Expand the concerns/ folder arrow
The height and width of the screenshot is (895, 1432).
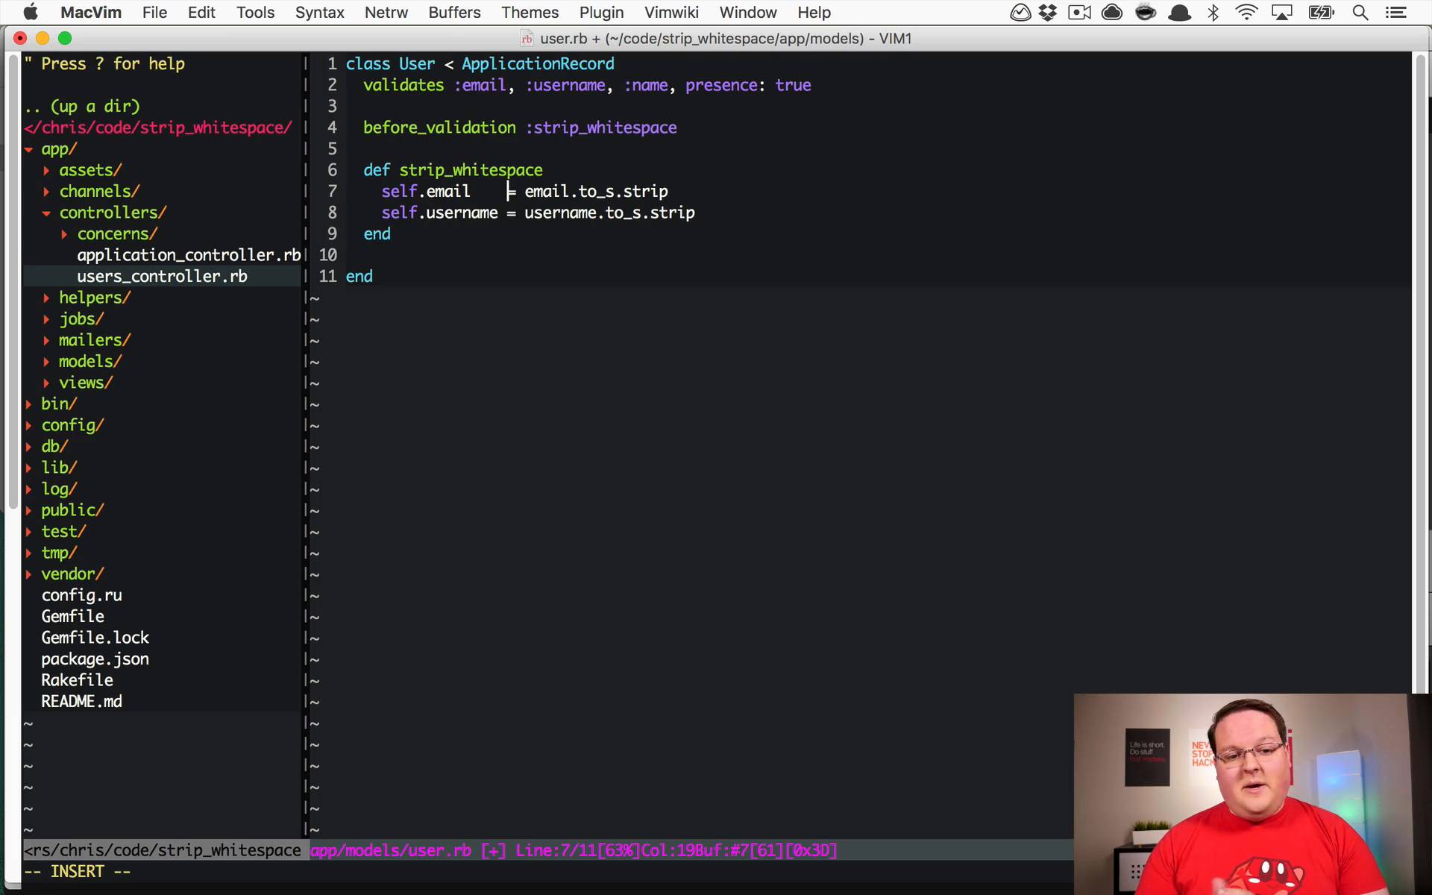(x=64, y=234)
